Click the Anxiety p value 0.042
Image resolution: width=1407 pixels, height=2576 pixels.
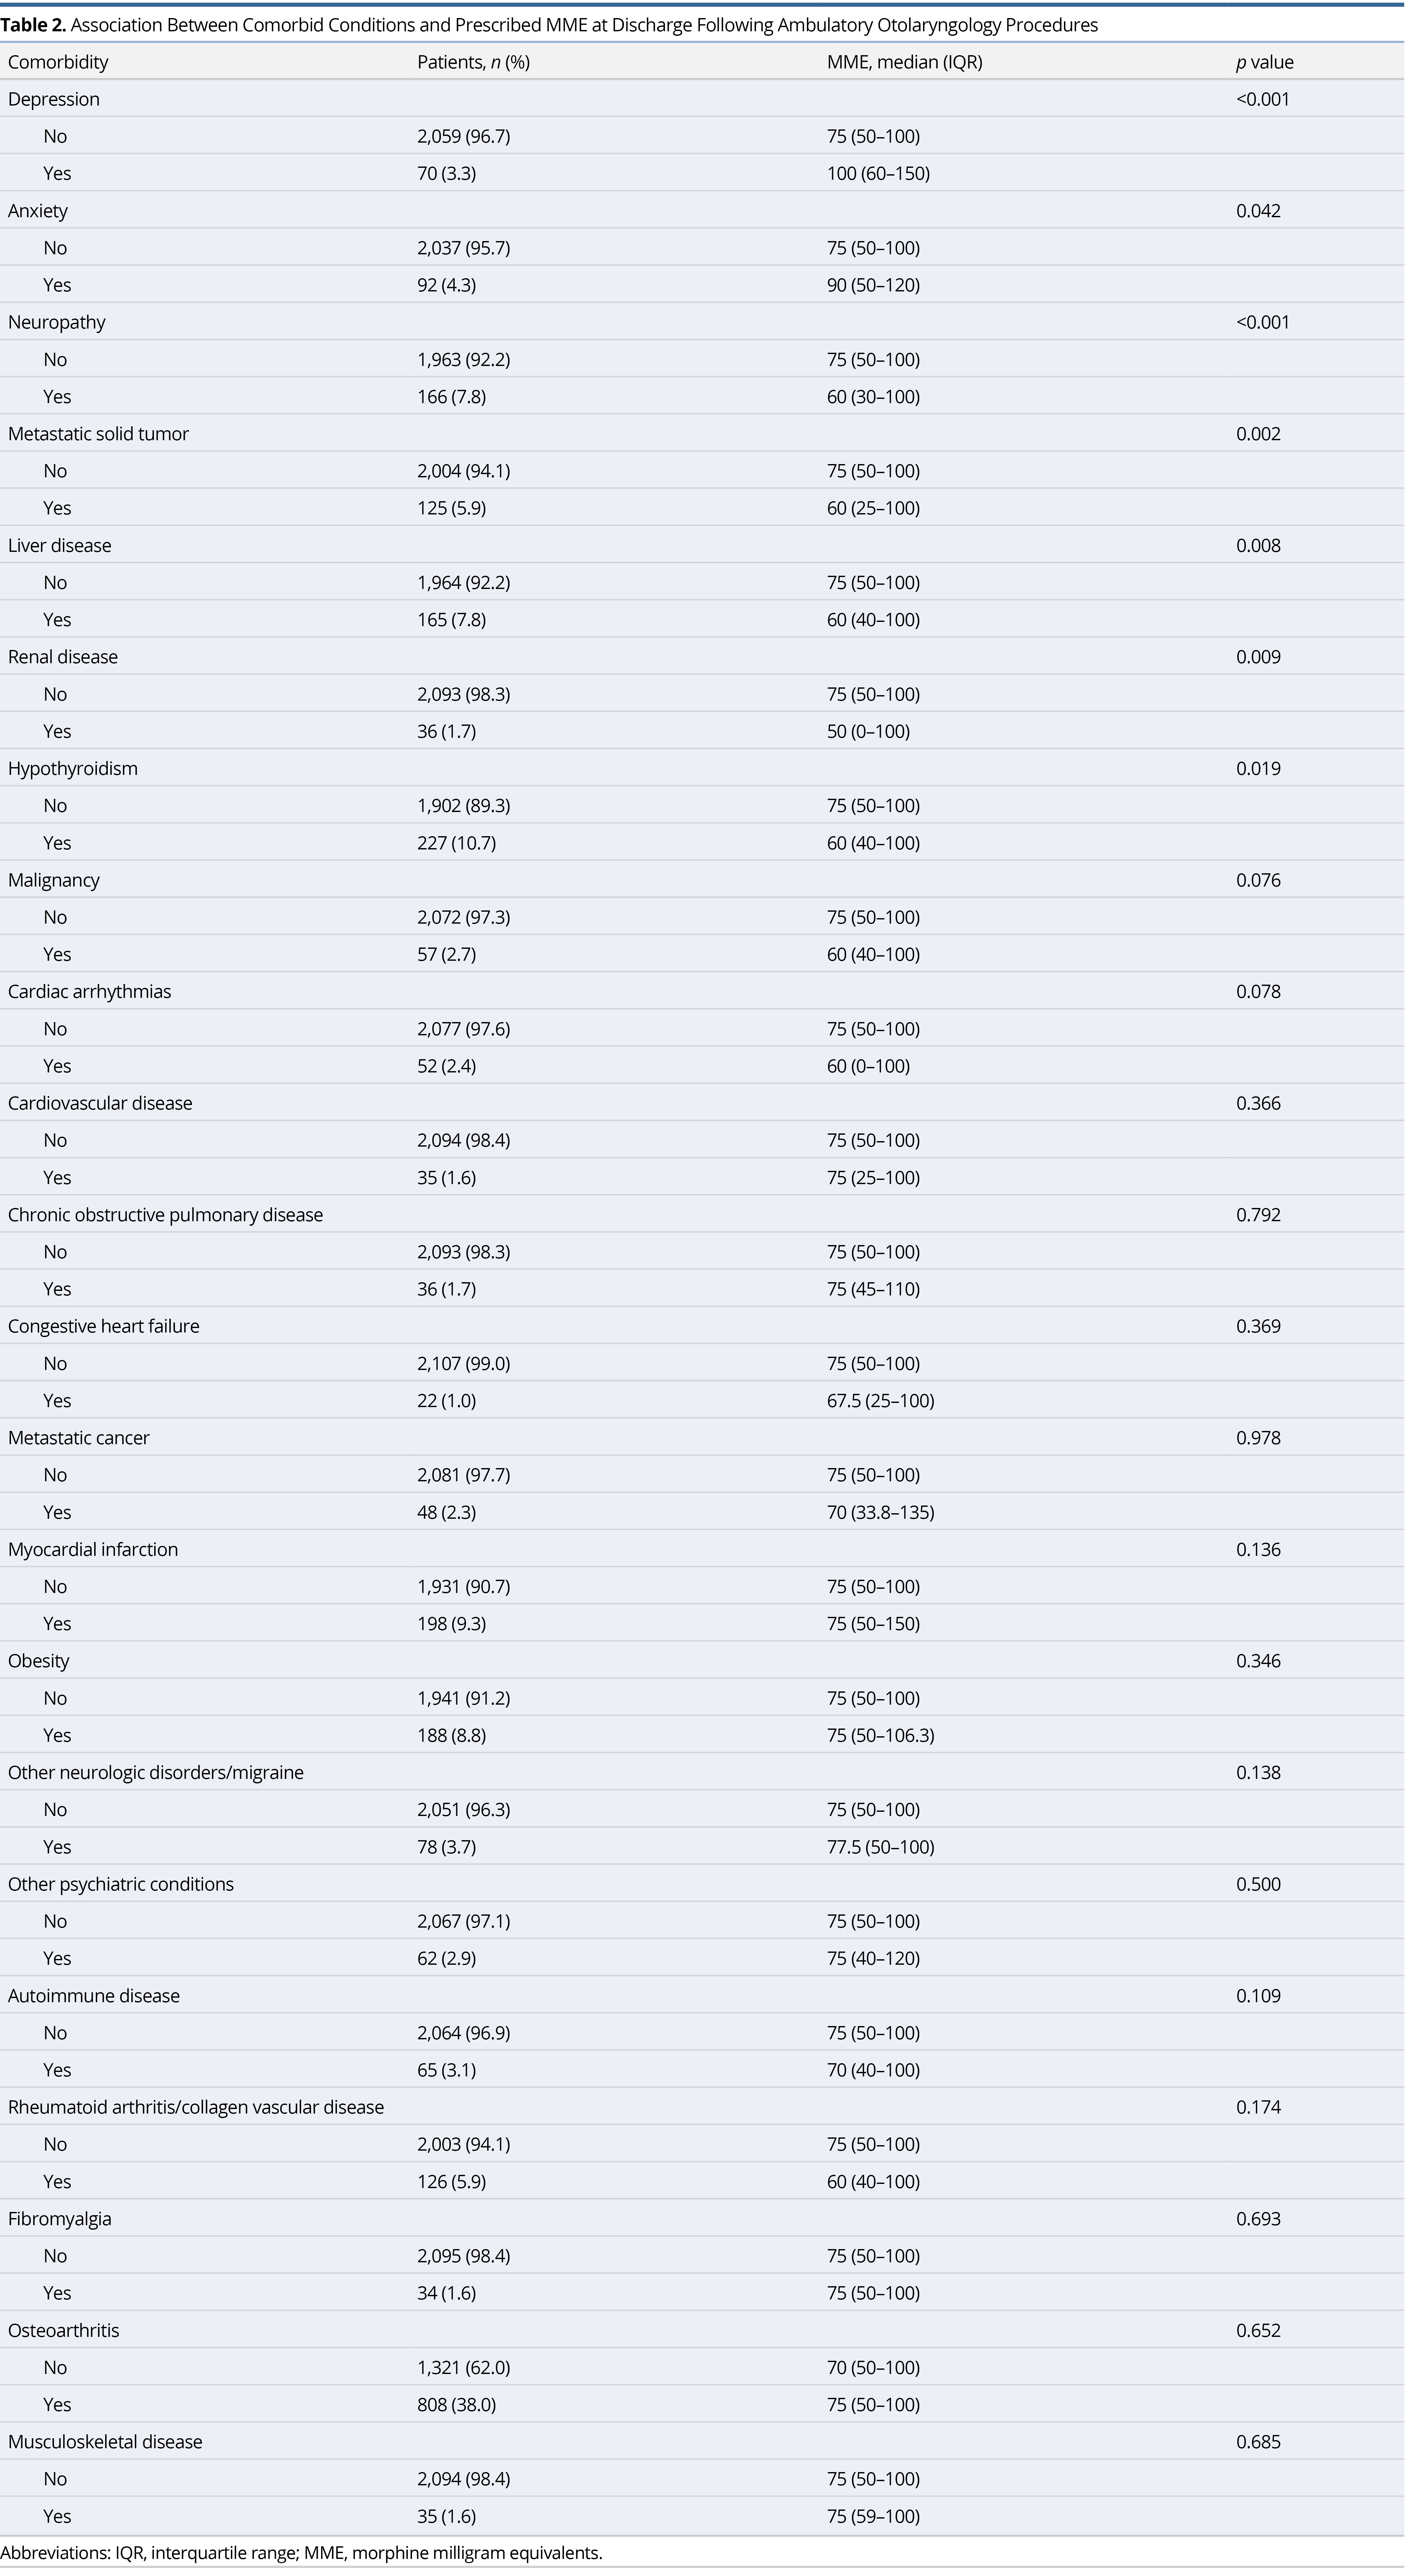tap(1258, 211)
